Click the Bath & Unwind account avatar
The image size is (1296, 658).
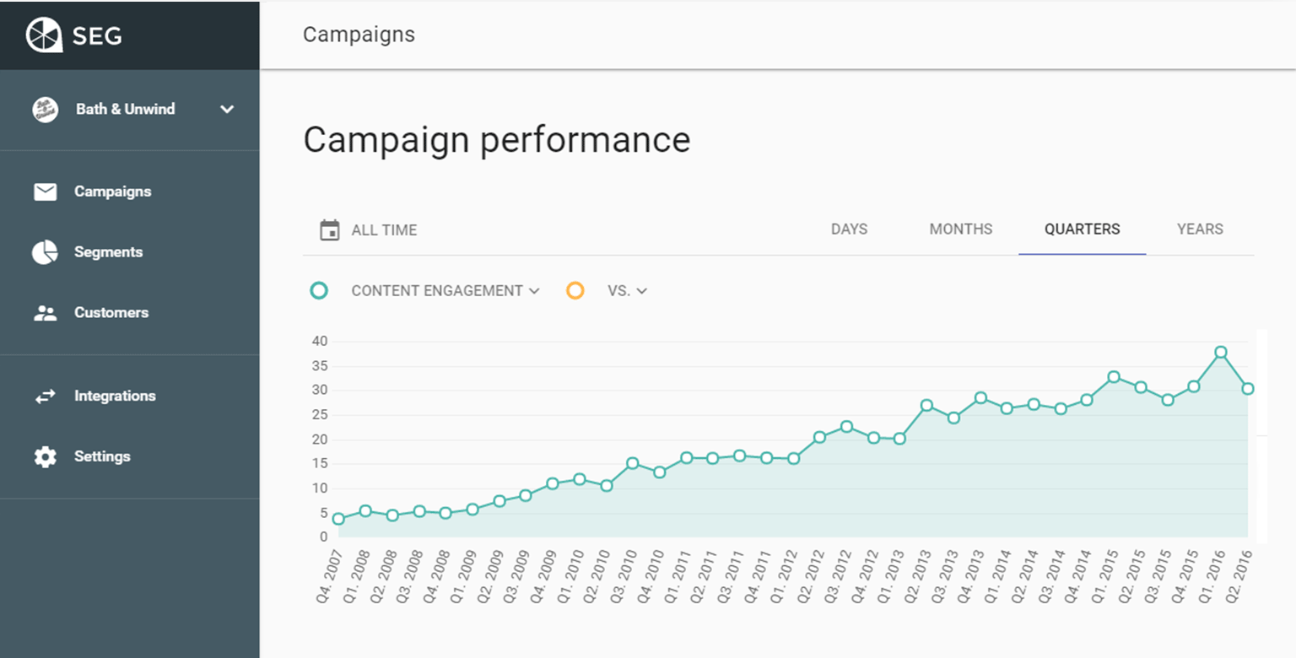pyautogui.click(x=45, y=110)
